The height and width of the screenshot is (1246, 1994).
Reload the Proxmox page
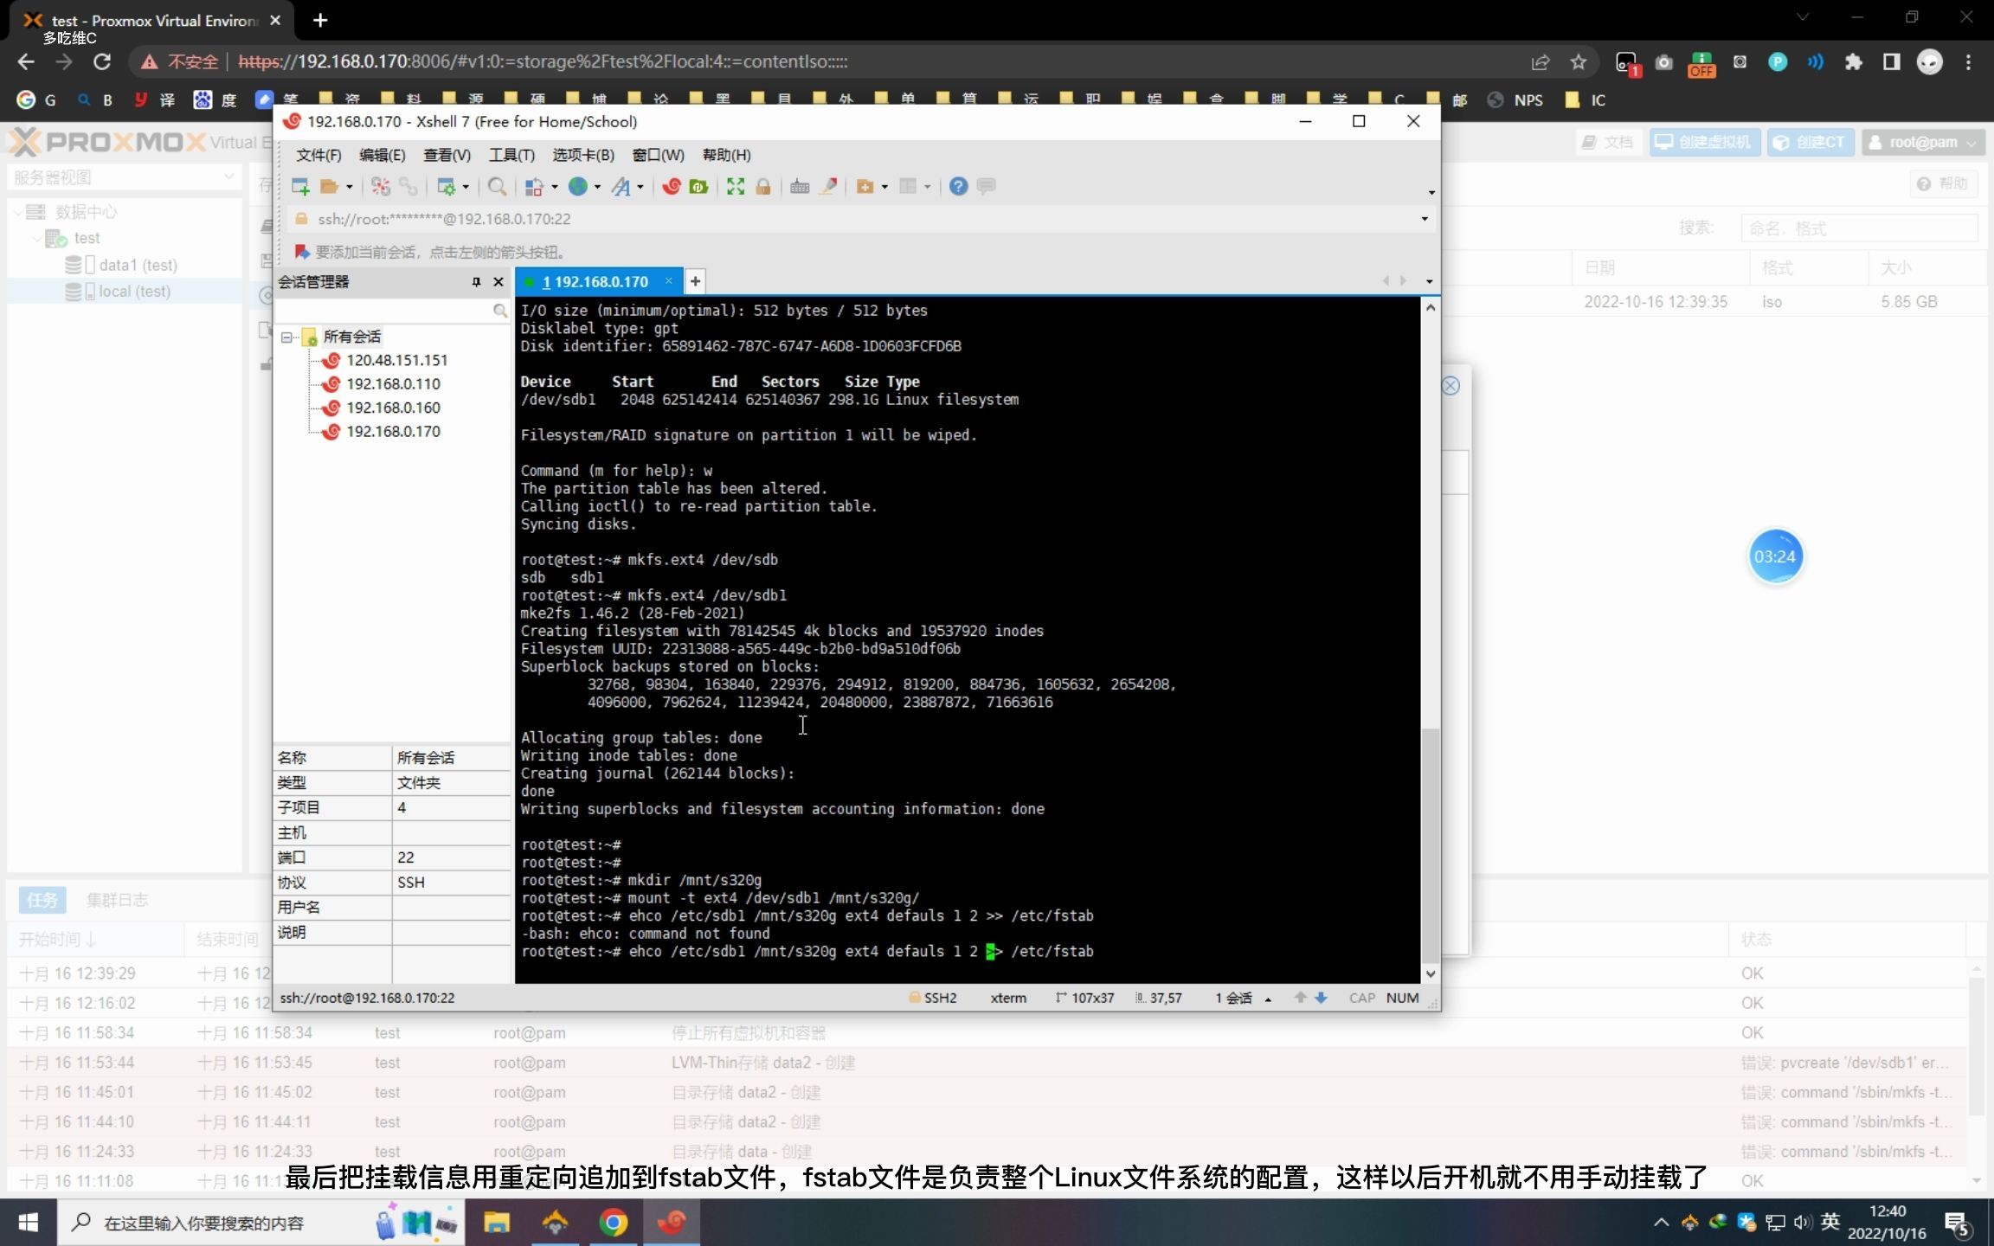(102, 61)
